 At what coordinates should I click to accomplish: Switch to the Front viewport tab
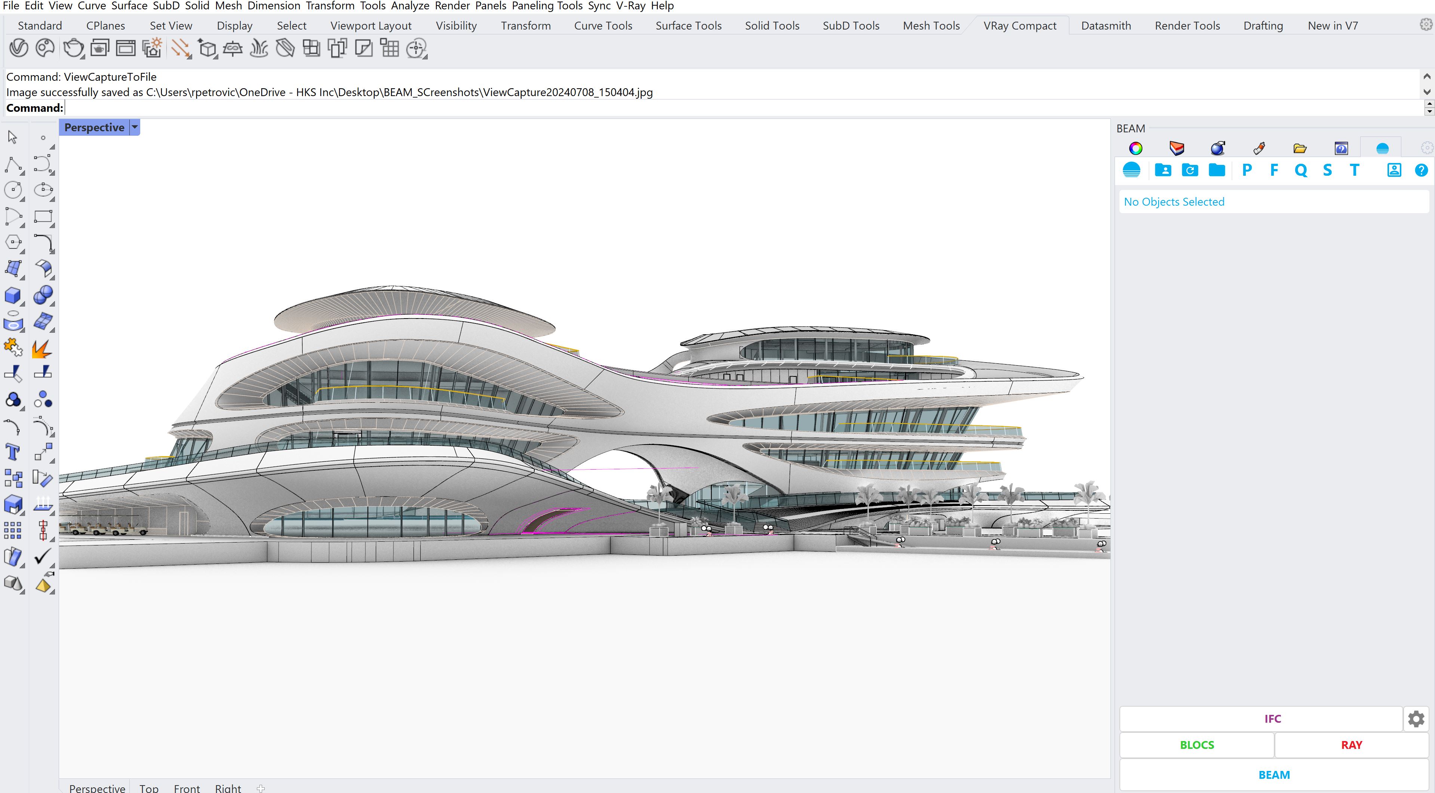point(187,787)
